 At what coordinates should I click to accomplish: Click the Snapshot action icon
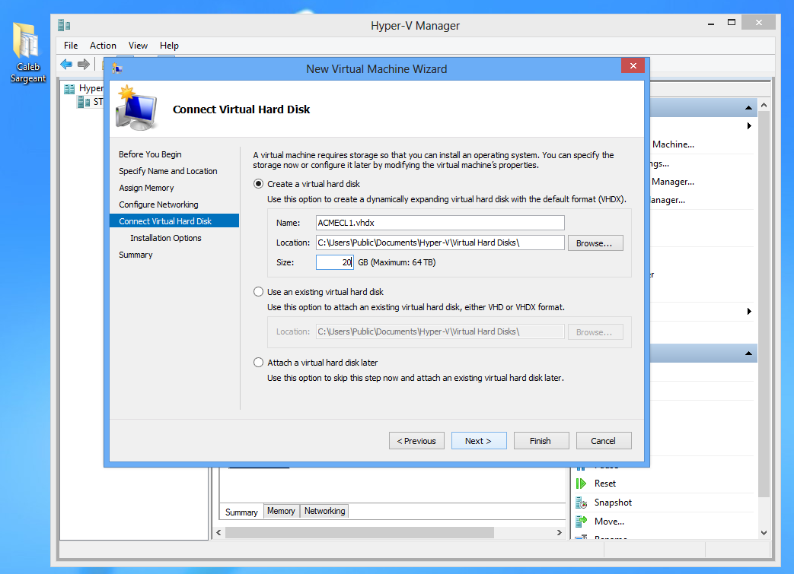tap(582, 503)
